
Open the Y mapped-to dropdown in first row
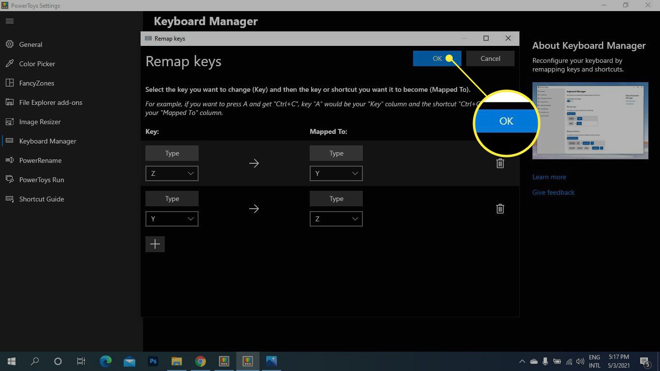coord(336,173)
